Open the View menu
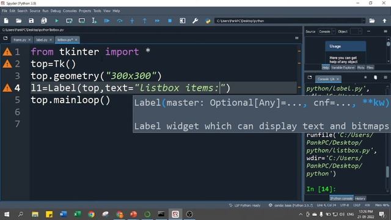391x220 pixels. pyautogui.click(x=107, y=11)
